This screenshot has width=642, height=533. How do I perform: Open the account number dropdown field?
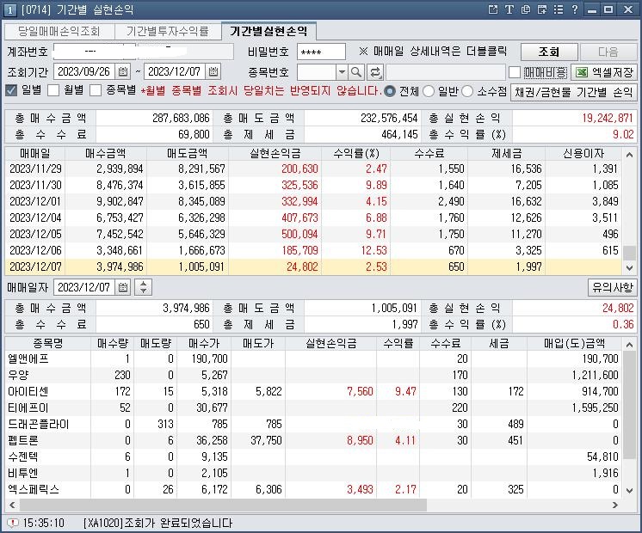click(x=95, y=52)
